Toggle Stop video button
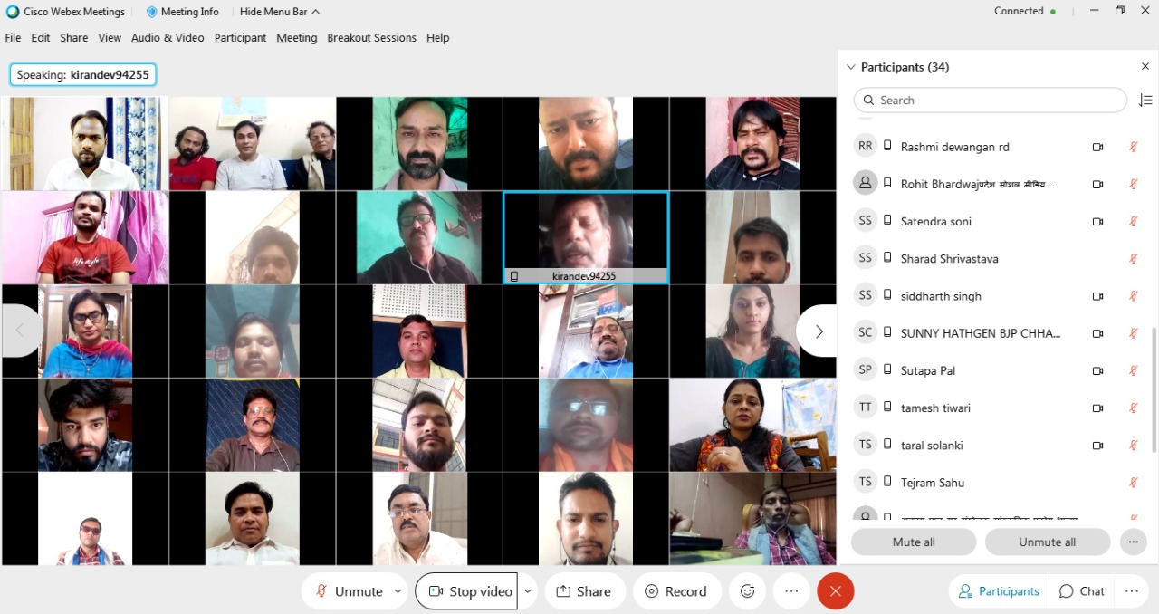The height and width of the screenshot is (614, 1159). pyautogui.click(x=467, y=591)
